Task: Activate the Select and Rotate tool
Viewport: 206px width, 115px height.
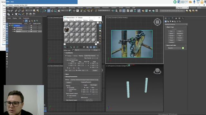Action: click(x=52, y=11)
